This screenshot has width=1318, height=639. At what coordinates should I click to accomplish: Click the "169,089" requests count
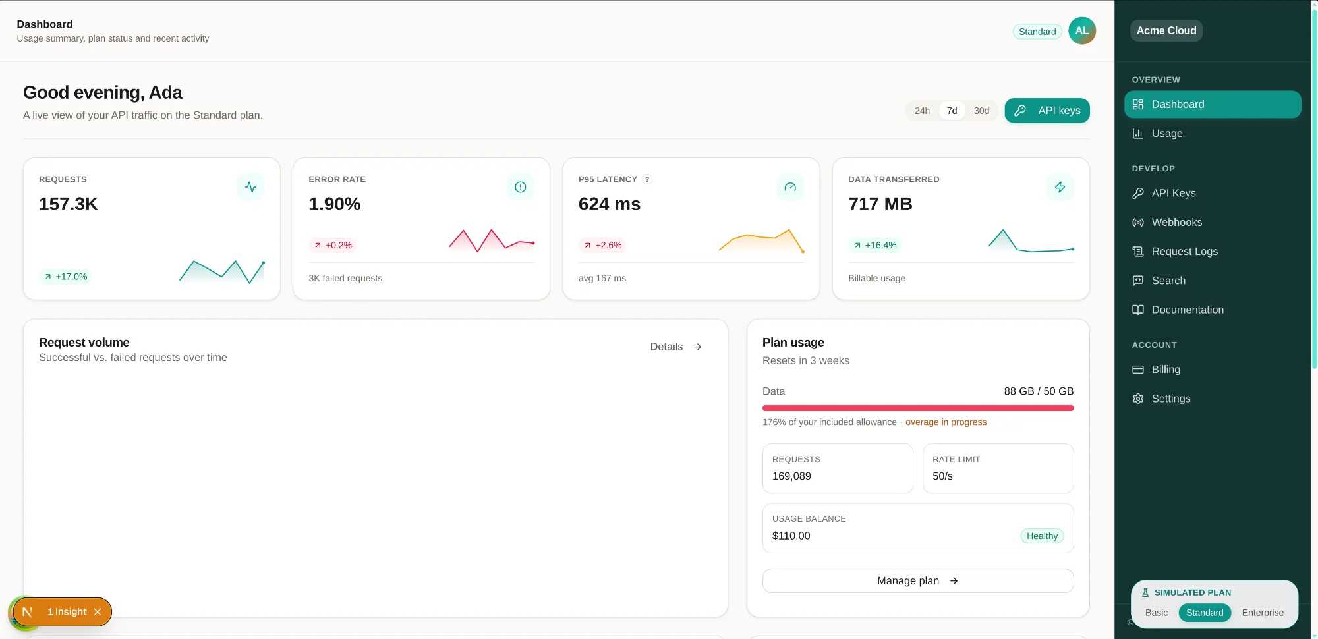click(x=791, y=476)
